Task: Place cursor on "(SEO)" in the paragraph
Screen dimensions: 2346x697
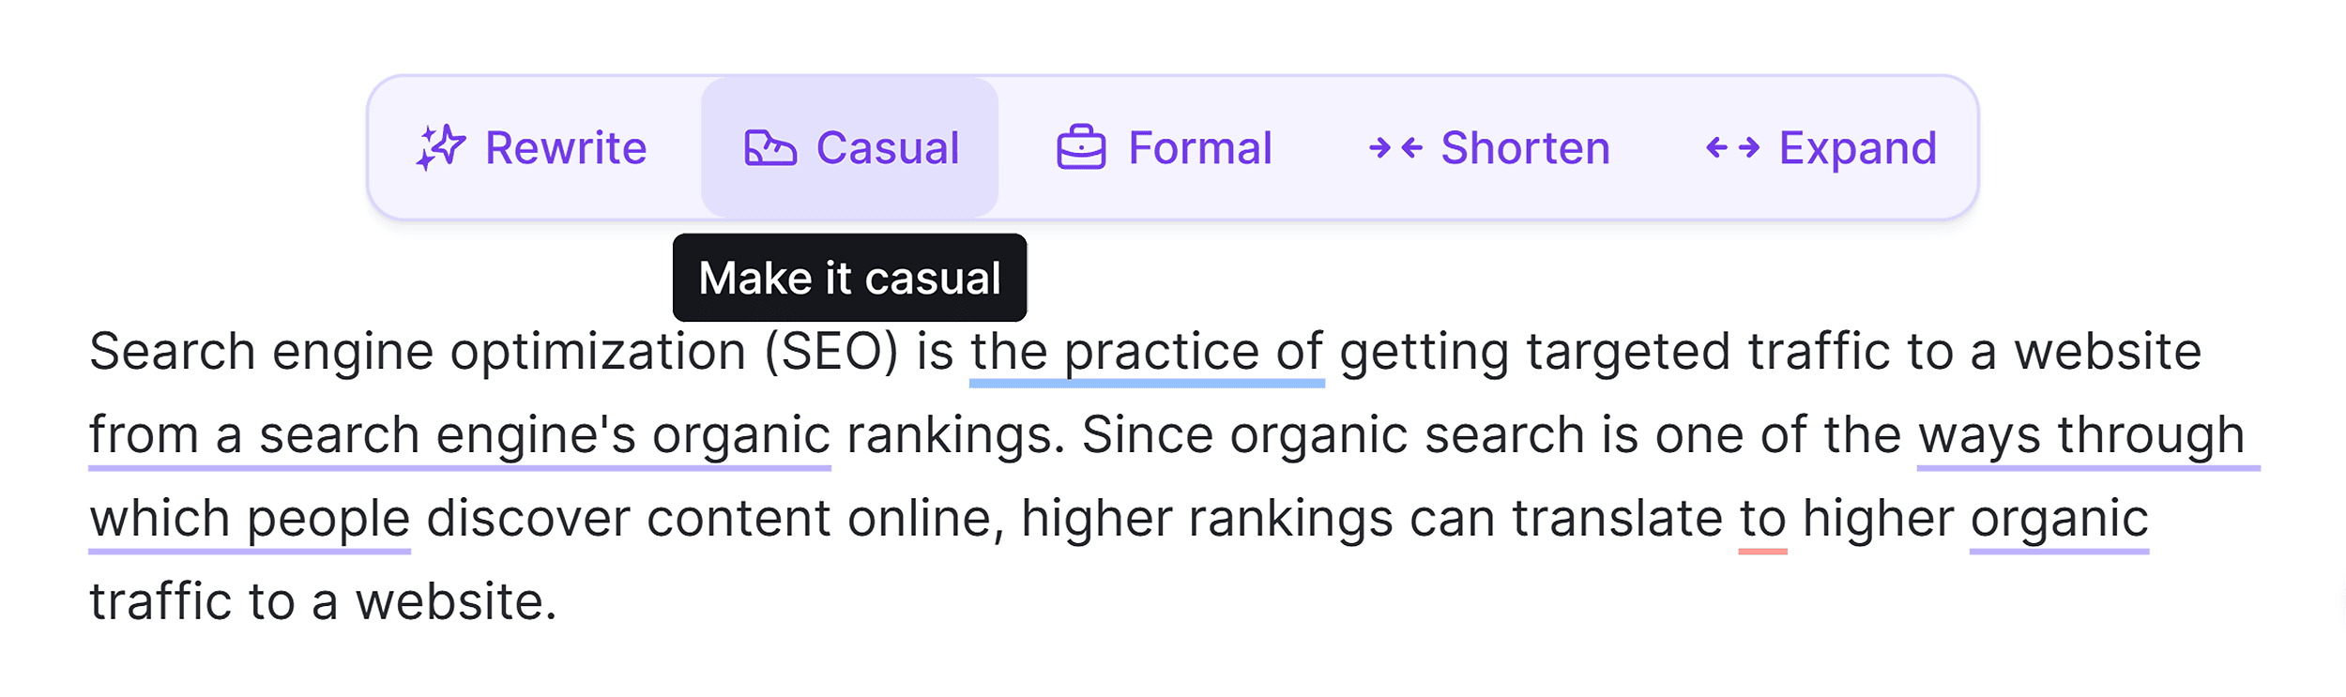Action: pos(830,353)
